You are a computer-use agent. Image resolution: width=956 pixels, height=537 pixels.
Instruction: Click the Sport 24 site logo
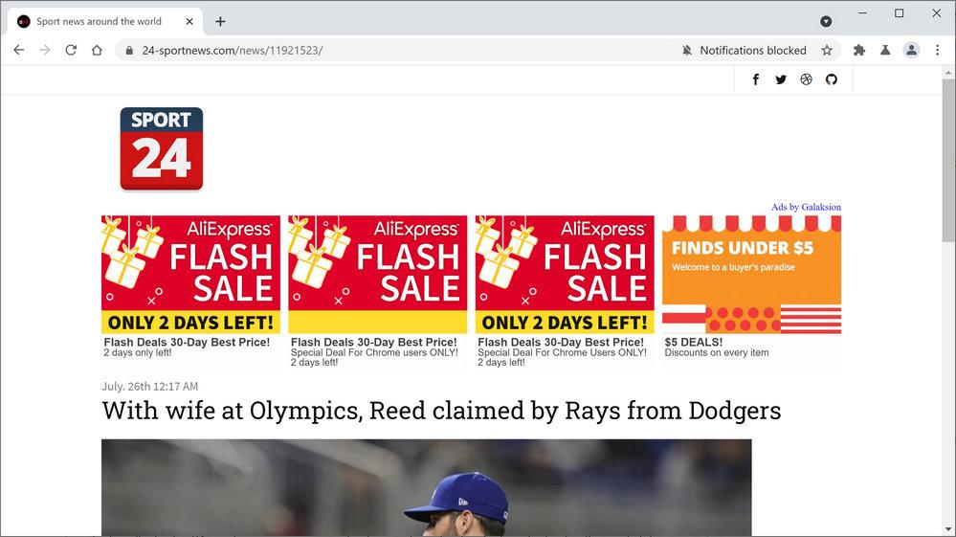162,148
